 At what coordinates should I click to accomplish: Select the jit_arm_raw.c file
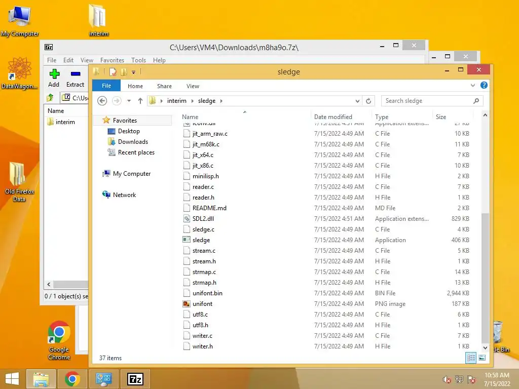tap(210, 134)
